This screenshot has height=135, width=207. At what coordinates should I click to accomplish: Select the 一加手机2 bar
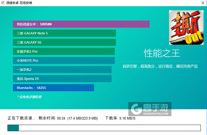(62, 69)
